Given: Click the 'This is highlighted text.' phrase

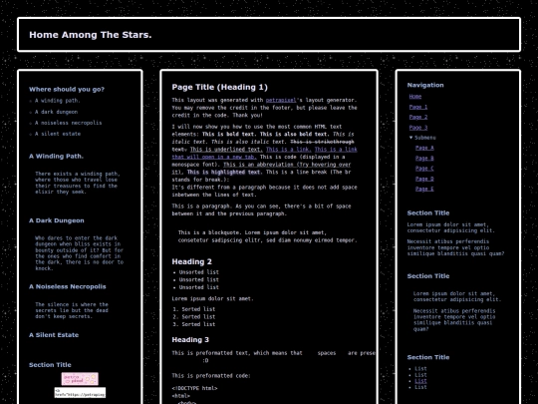Looking at the screenshot, I should (224, 173).
